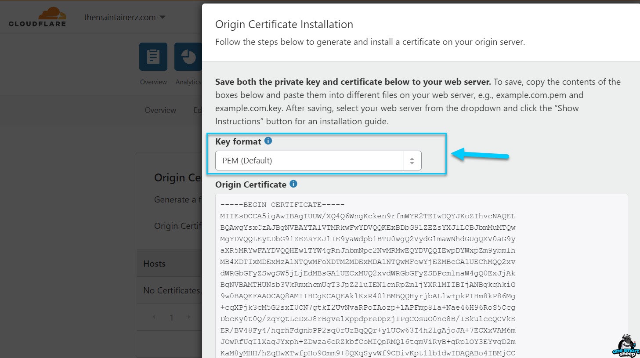640x358 pixels.
Task: Click the bold 'Save both the private key' text
Action: [353, 82]
